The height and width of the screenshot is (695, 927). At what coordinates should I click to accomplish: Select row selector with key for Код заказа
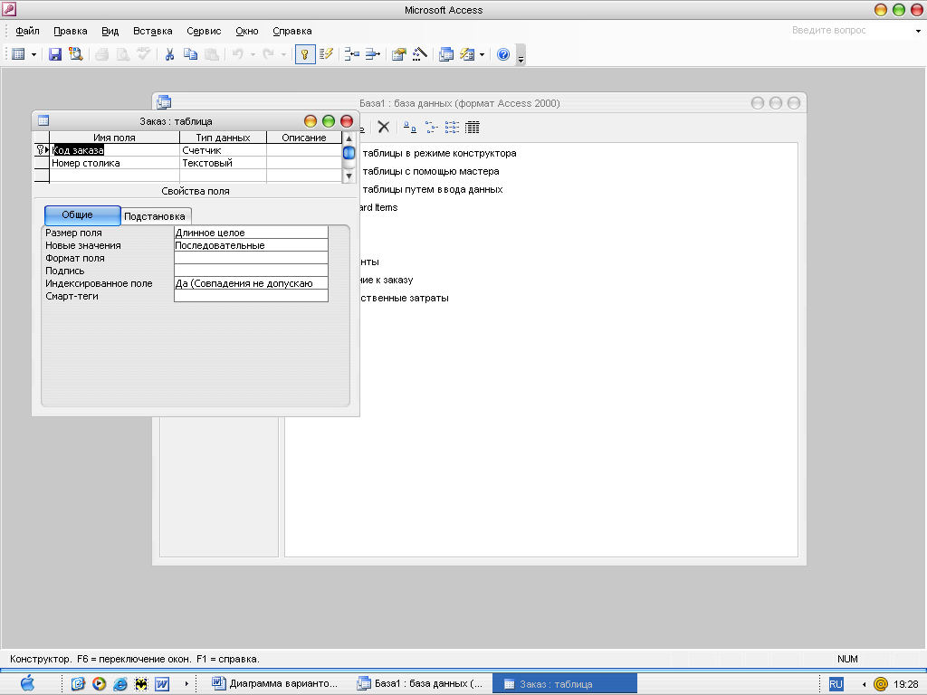point(42,150)
